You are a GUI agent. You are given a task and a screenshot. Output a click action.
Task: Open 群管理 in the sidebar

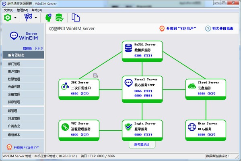tap(23, 111)
